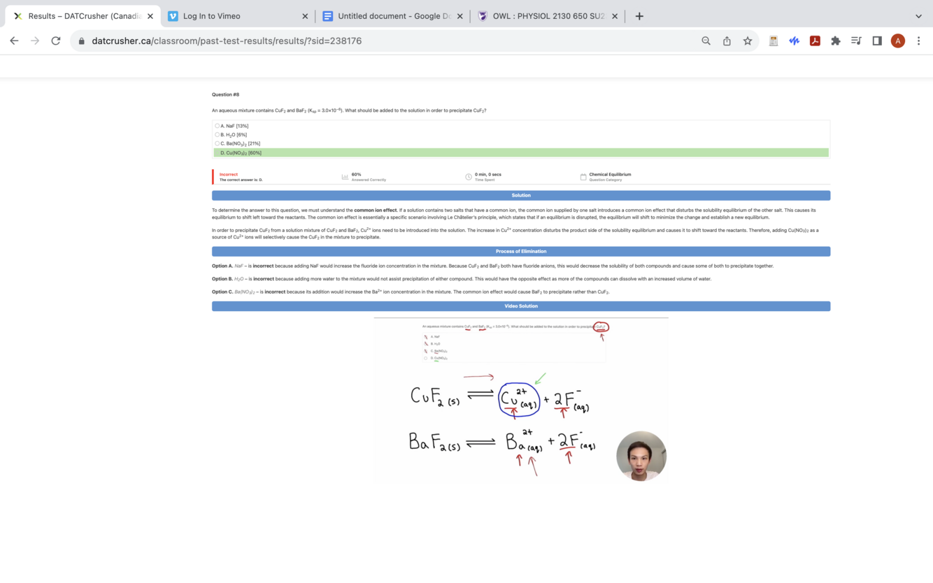Open the profile avatar 'A'
This screenshot has width=933, height=583.
(898, 41)
